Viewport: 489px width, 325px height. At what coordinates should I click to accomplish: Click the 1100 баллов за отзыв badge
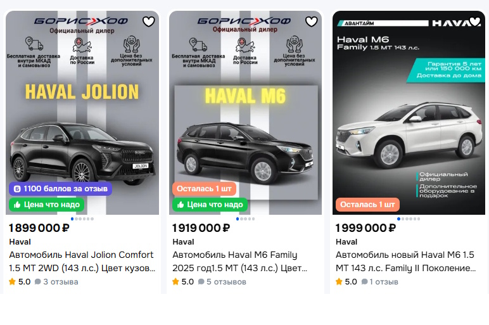(x=60, y=189)
